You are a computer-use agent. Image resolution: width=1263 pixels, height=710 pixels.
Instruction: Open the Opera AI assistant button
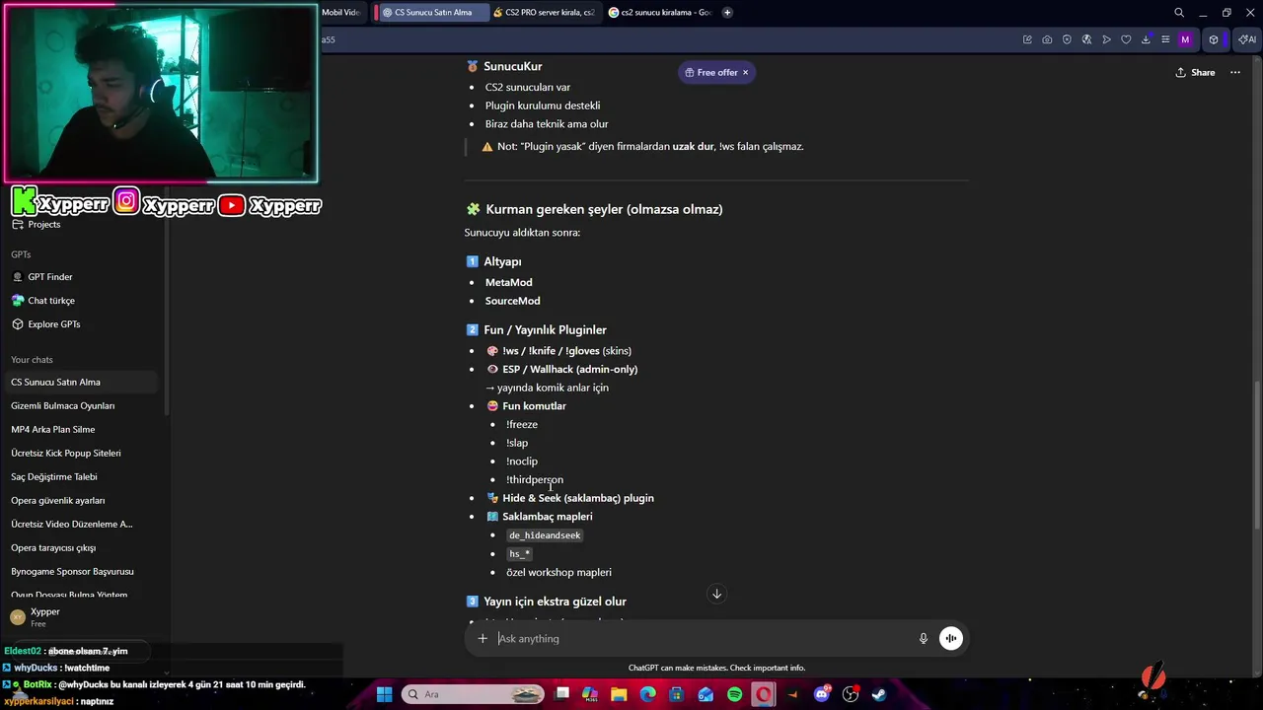pos(1248,39)
